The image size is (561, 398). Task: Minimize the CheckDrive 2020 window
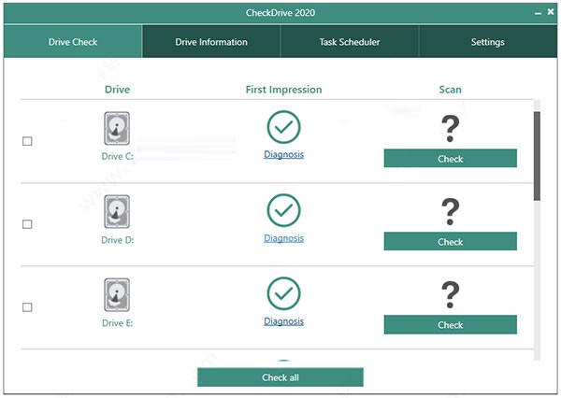click(538, 13)
